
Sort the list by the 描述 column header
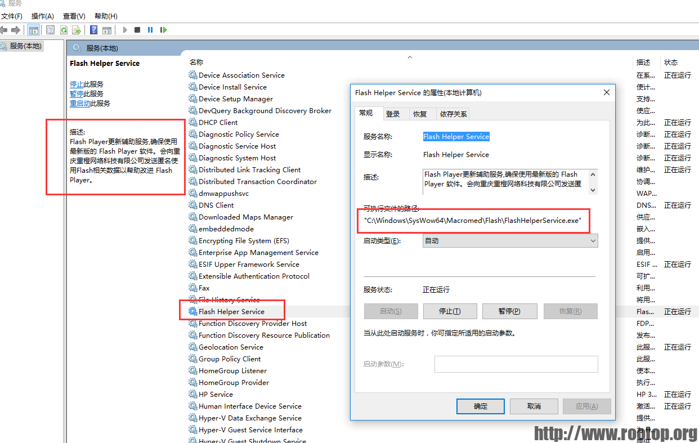(643, 62)
